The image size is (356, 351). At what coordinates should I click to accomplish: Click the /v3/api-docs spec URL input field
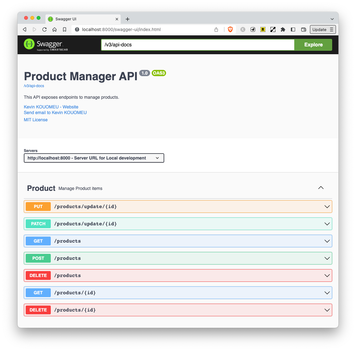point(197,45)
